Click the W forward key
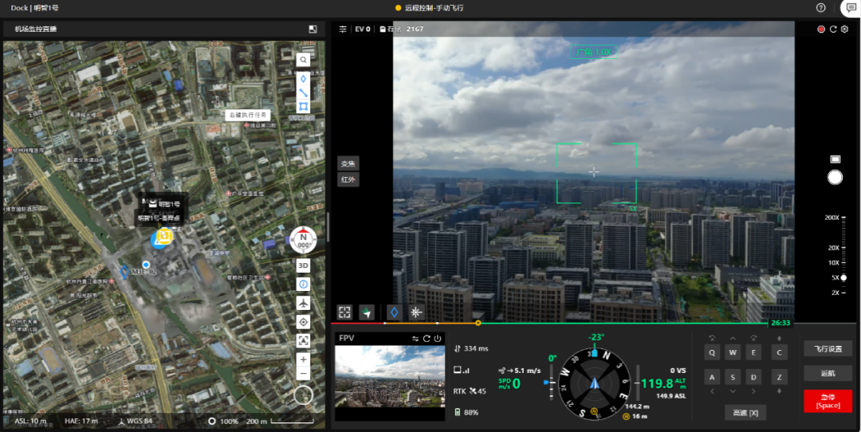861x432 pixels. coord(733,352)
